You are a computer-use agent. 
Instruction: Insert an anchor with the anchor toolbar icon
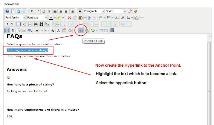pos(70,31)
